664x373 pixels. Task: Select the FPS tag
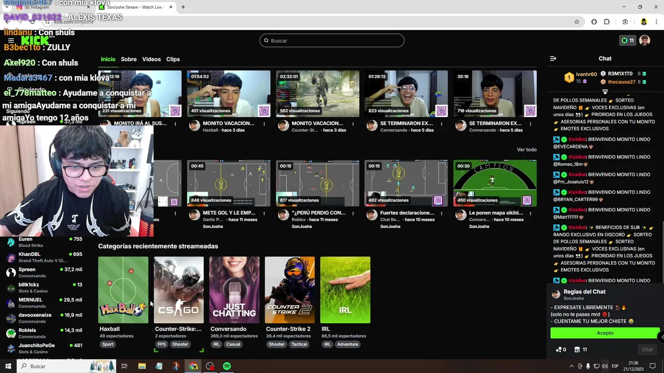point(162,345)
